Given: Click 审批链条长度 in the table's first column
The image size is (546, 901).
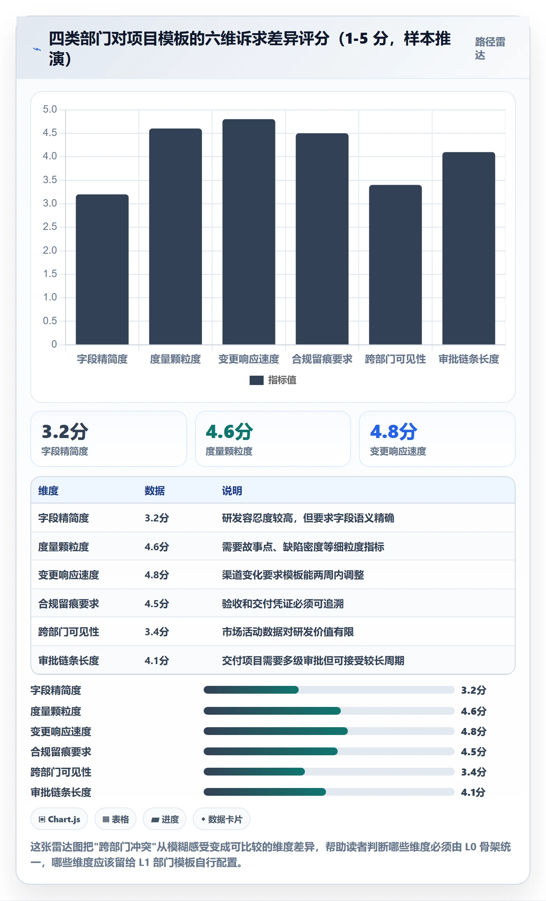Looking at the screenshot, I should (x=69, y=661).
